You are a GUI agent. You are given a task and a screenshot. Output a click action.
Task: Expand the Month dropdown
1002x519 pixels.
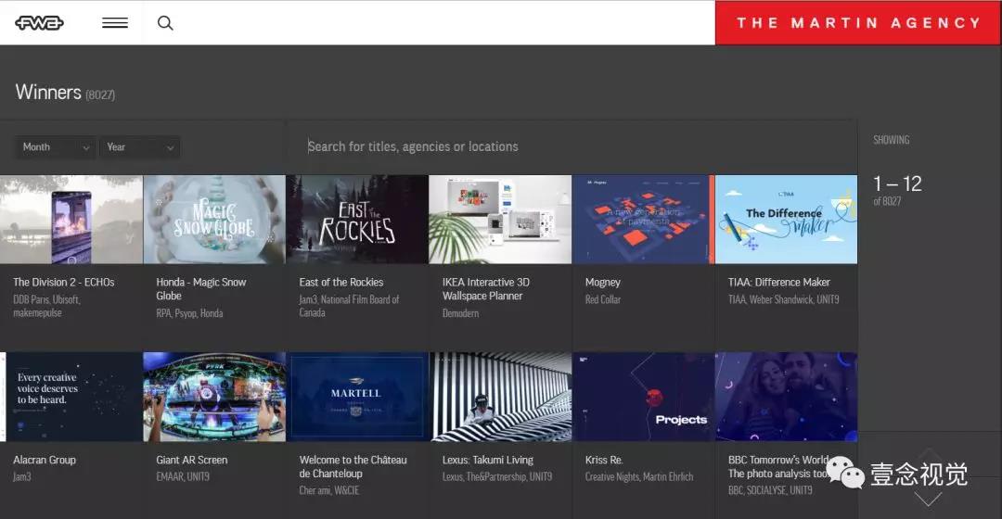pyautogui.click(x=56, y=146)
